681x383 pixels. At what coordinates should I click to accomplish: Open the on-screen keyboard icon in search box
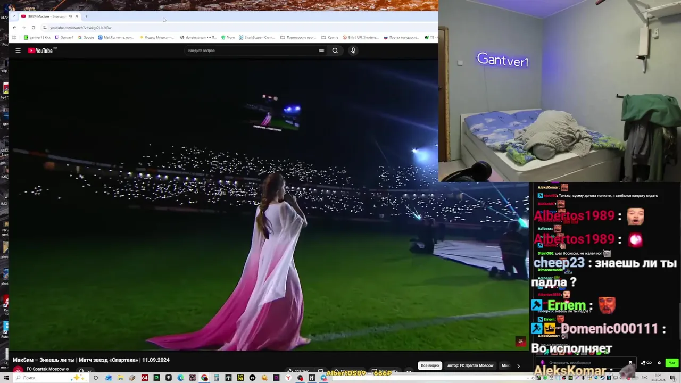pyautogui.click(x=321, y=51)
